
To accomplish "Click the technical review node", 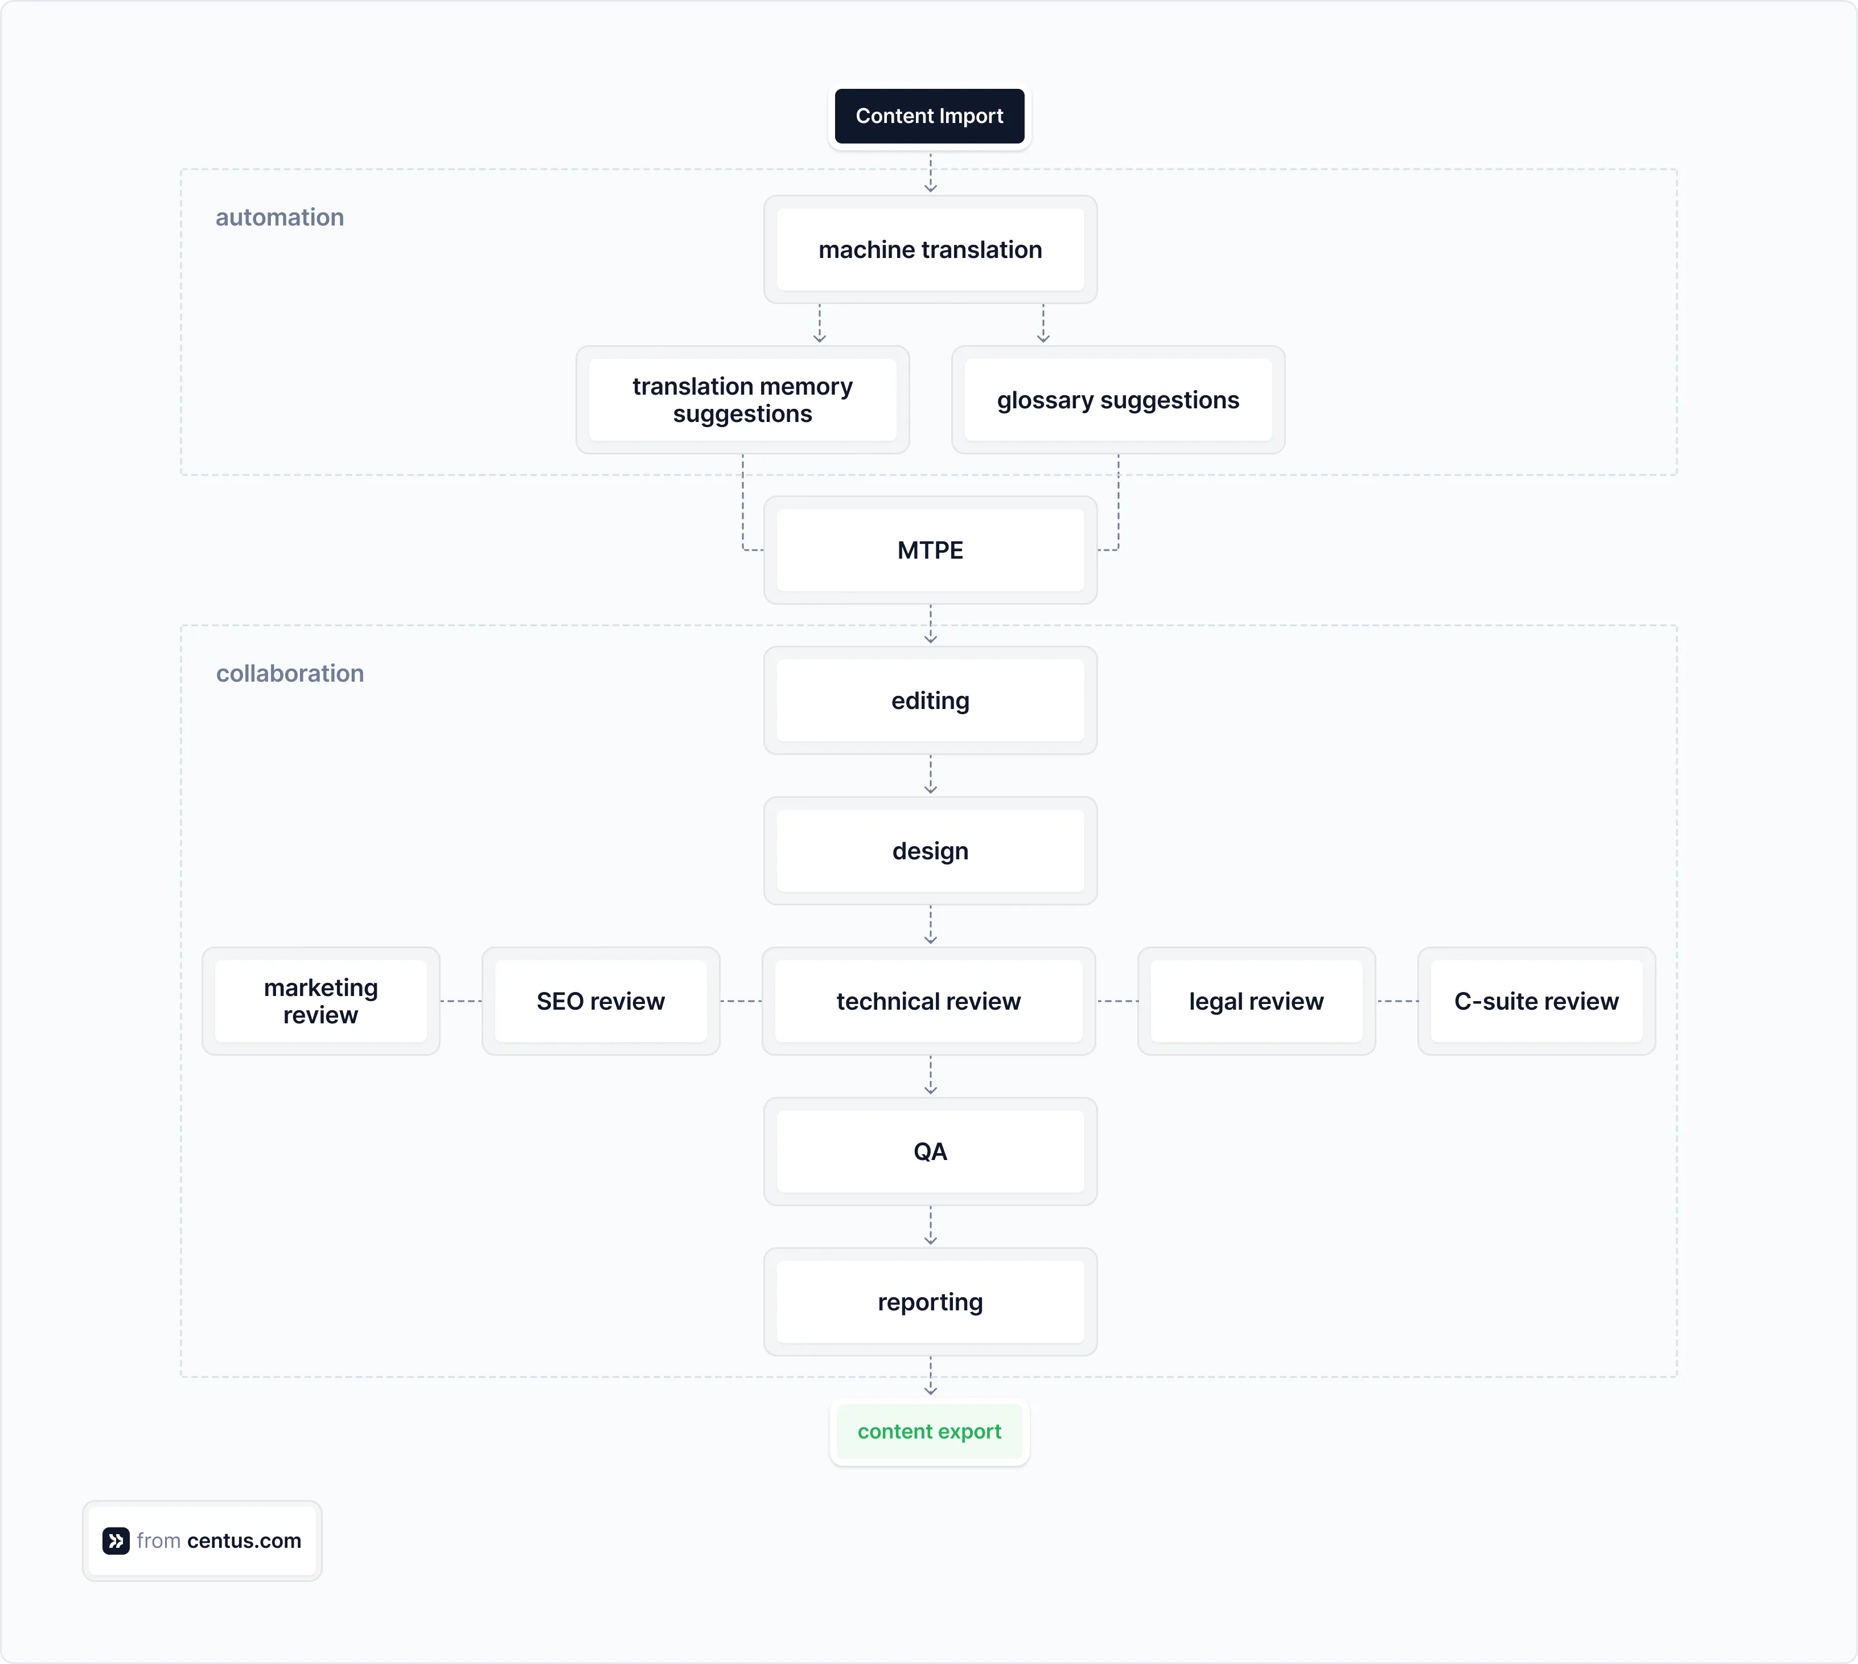I will (x=928, y=1001).
